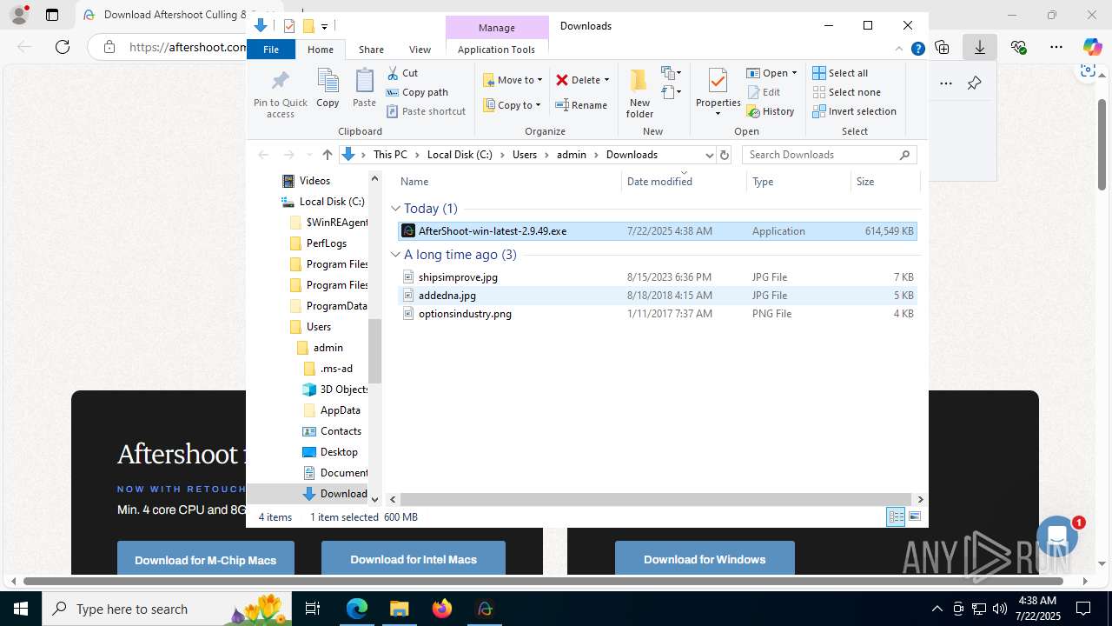The width and height of the screenshot is (1112, 626).
Task: Click Select none in ribbon
Action: coord(846,92)
